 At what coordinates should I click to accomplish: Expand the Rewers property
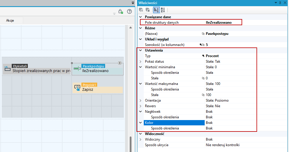[x=141, y=106]
